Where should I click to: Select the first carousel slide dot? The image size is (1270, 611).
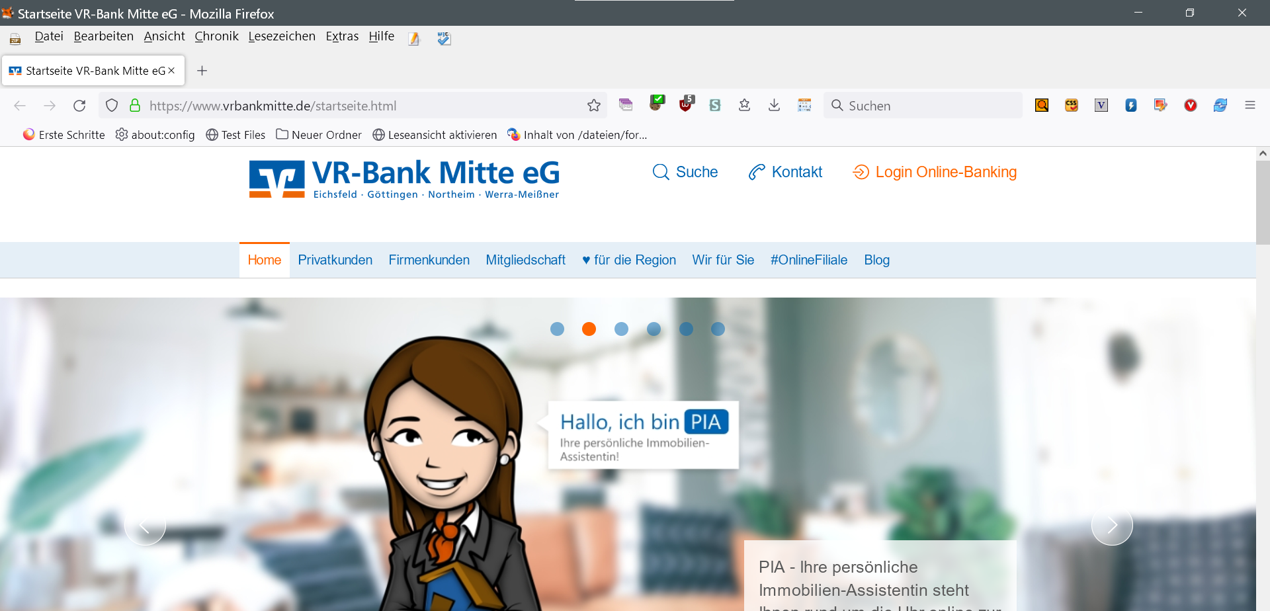tap(558, 329)
